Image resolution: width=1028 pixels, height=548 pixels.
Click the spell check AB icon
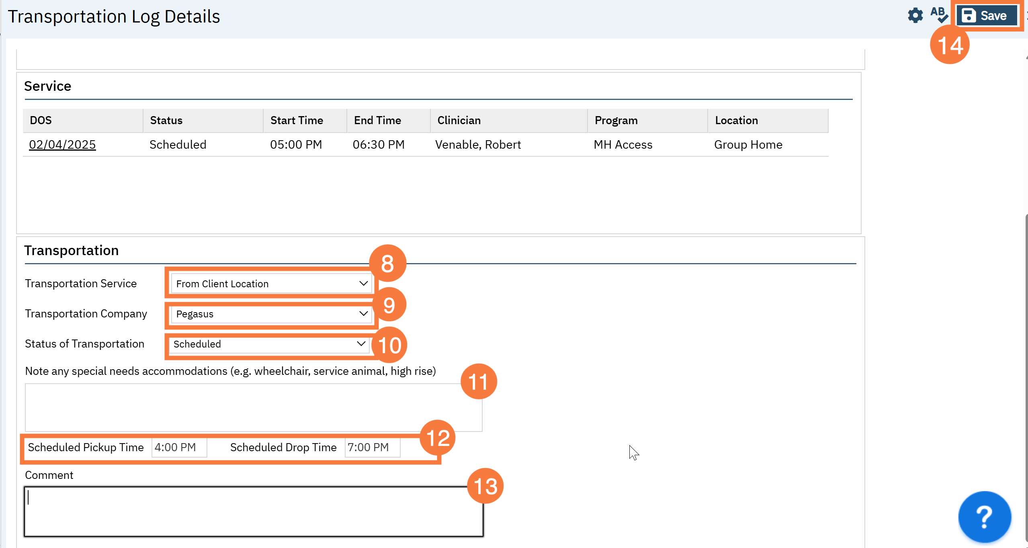click(938, 15)
